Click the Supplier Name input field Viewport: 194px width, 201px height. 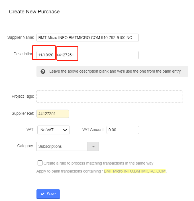[87, 38]
